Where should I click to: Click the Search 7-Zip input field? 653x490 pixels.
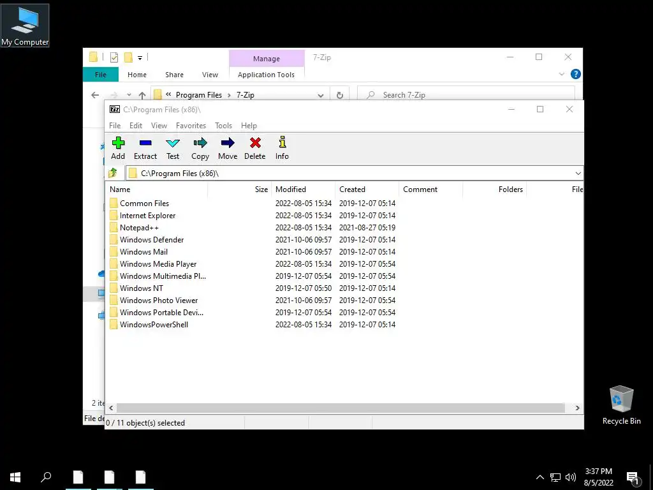[x=466, y=95]
